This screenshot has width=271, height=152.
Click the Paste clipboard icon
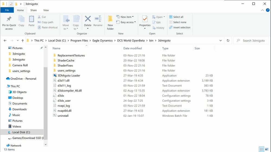pyautogui.click(x=31, y=21)
